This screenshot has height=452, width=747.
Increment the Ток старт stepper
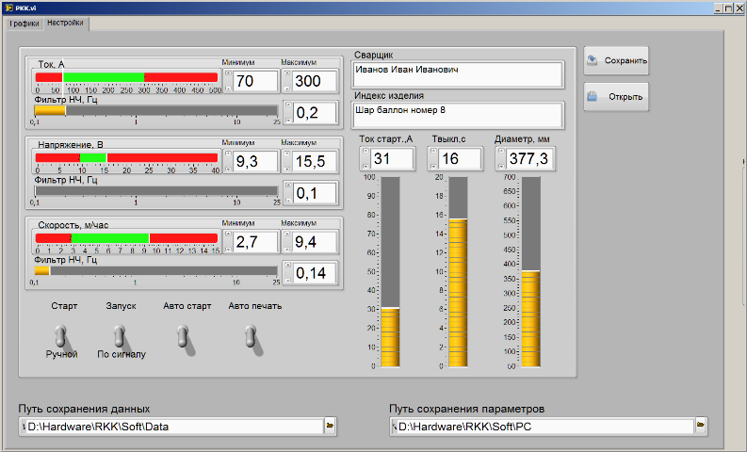click(x=365, y=152)
